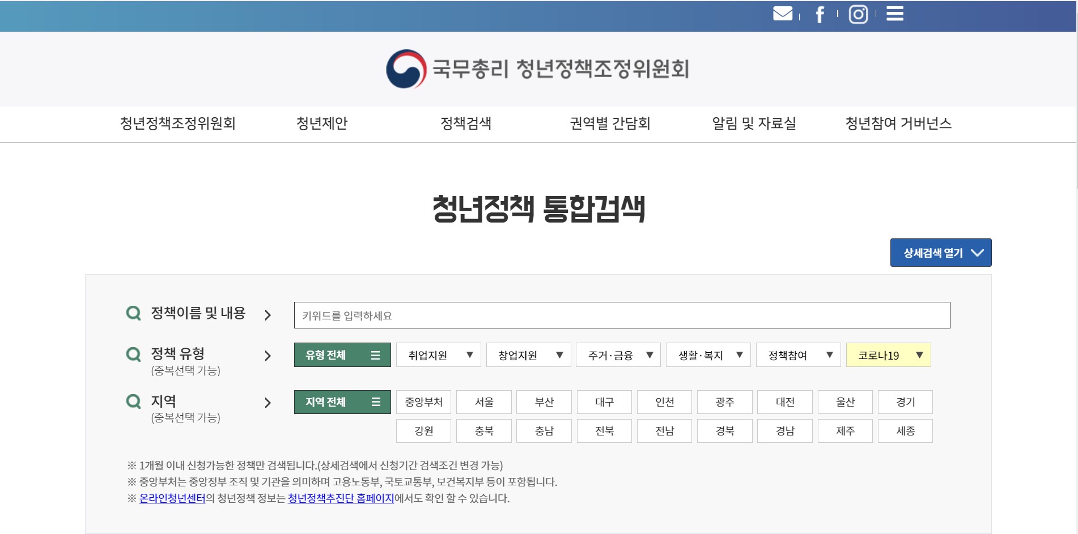This screenshot has width=1078, height=534.
Task: Open the 청년정책추진단 홈페이지 link
Action: (x=341, y=498)
